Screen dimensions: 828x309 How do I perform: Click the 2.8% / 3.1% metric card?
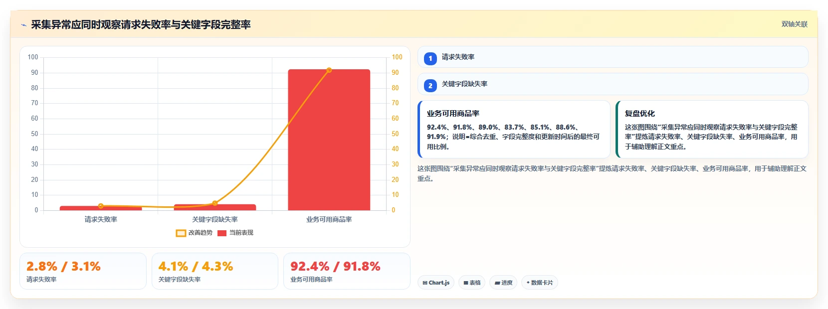click(83, 271)
